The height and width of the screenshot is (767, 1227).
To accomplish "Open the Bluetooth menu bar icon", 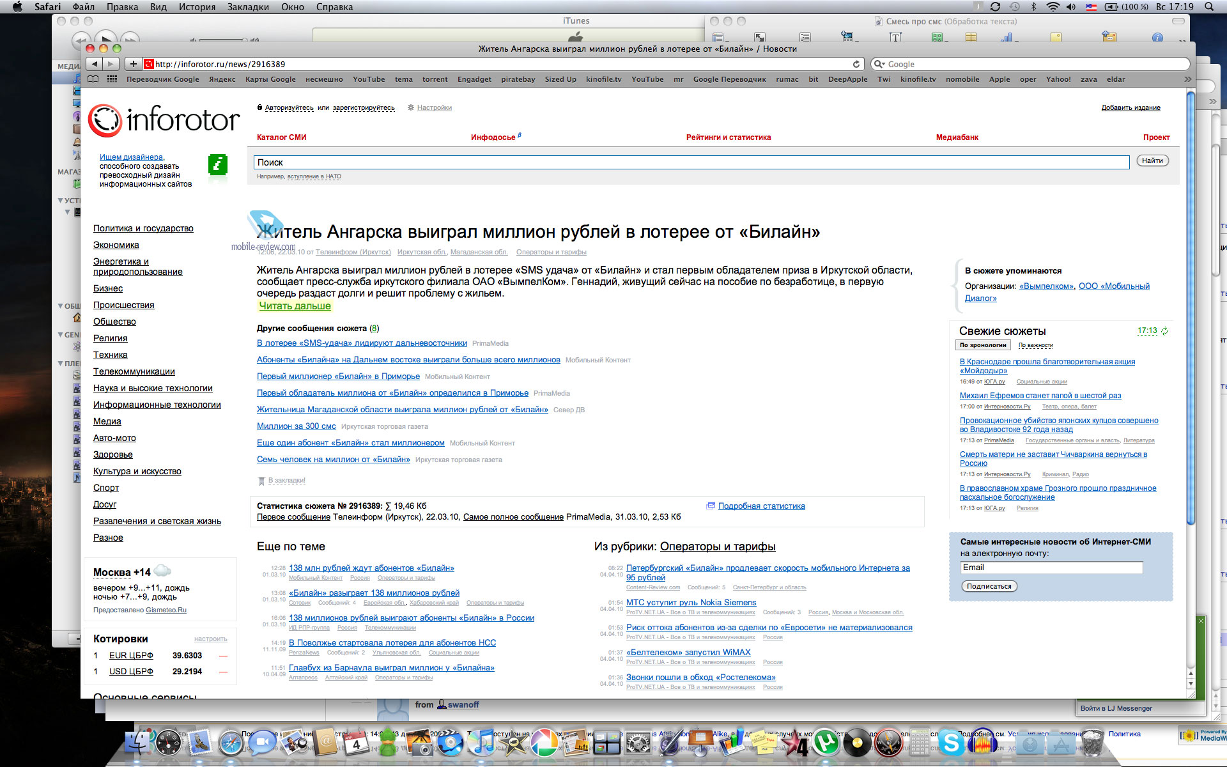I will (1034, 7).
